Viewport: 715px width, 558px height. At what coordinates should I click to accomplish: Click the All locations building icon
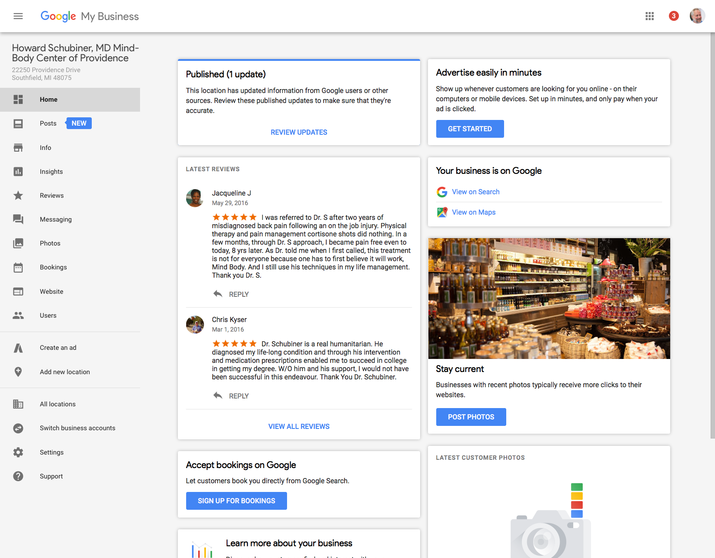pyautogui.click(x=18, y=404)
